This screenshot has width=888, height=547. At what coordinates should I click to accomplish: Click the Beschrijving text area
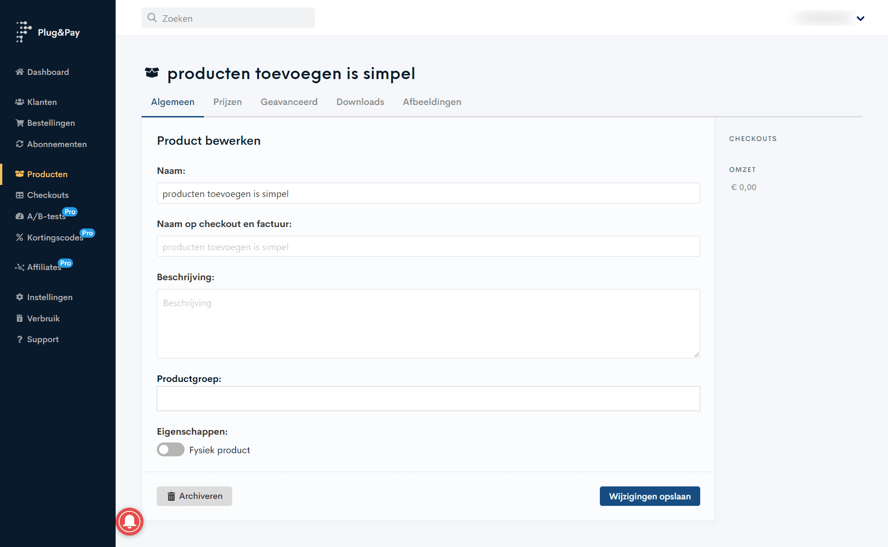[428, 323]
